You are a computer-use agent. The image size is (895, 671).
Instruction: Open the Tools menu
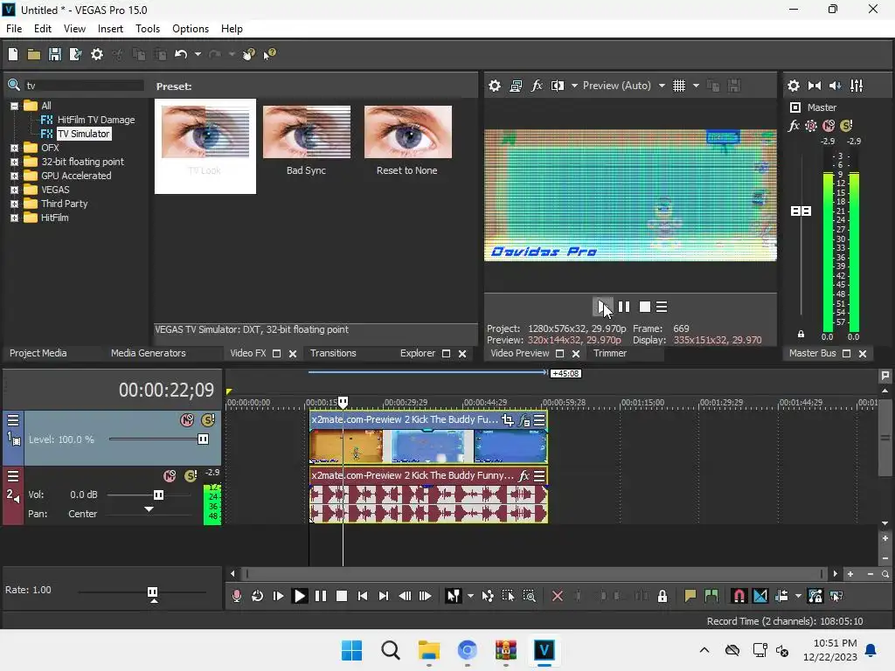pyautogui.click(x=147, y=29)
